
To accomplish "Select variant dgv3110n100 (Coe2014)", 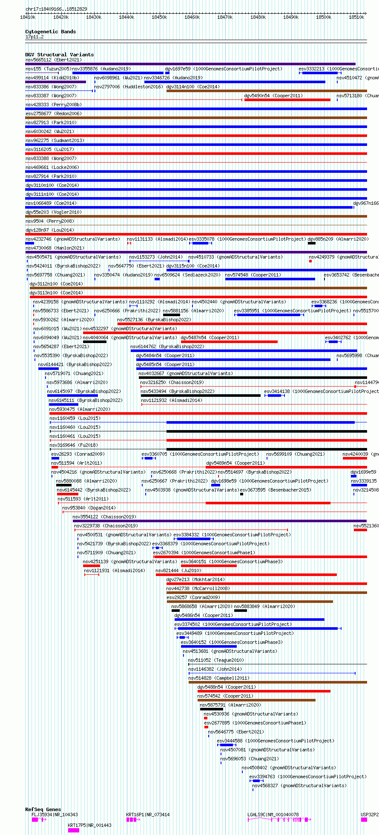I will click(x=52, y=185).
